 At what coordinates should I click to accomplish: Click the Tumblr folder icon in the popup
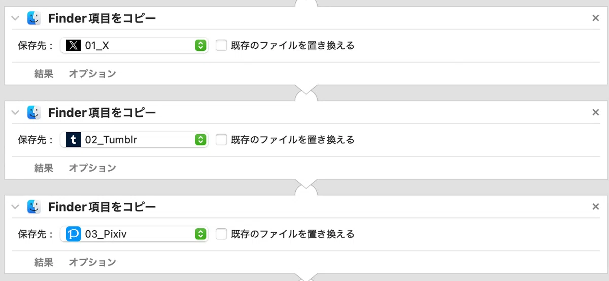click(74, 140)
